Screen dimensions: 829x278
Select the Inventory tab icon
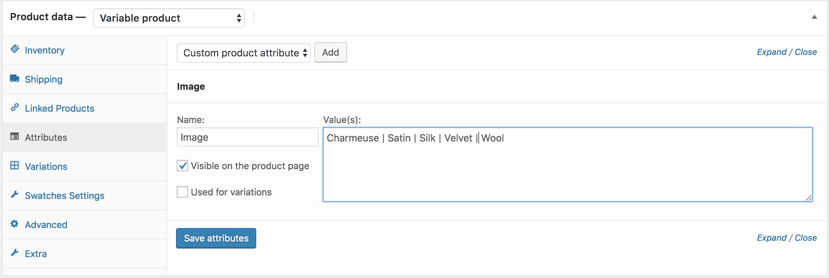14,50
